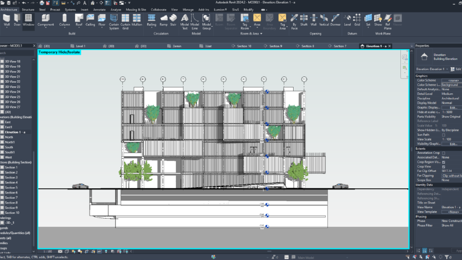The image size is (462, 260).
Task: Open the Massing & Site ribbon tab
Action: coord(136,9)
